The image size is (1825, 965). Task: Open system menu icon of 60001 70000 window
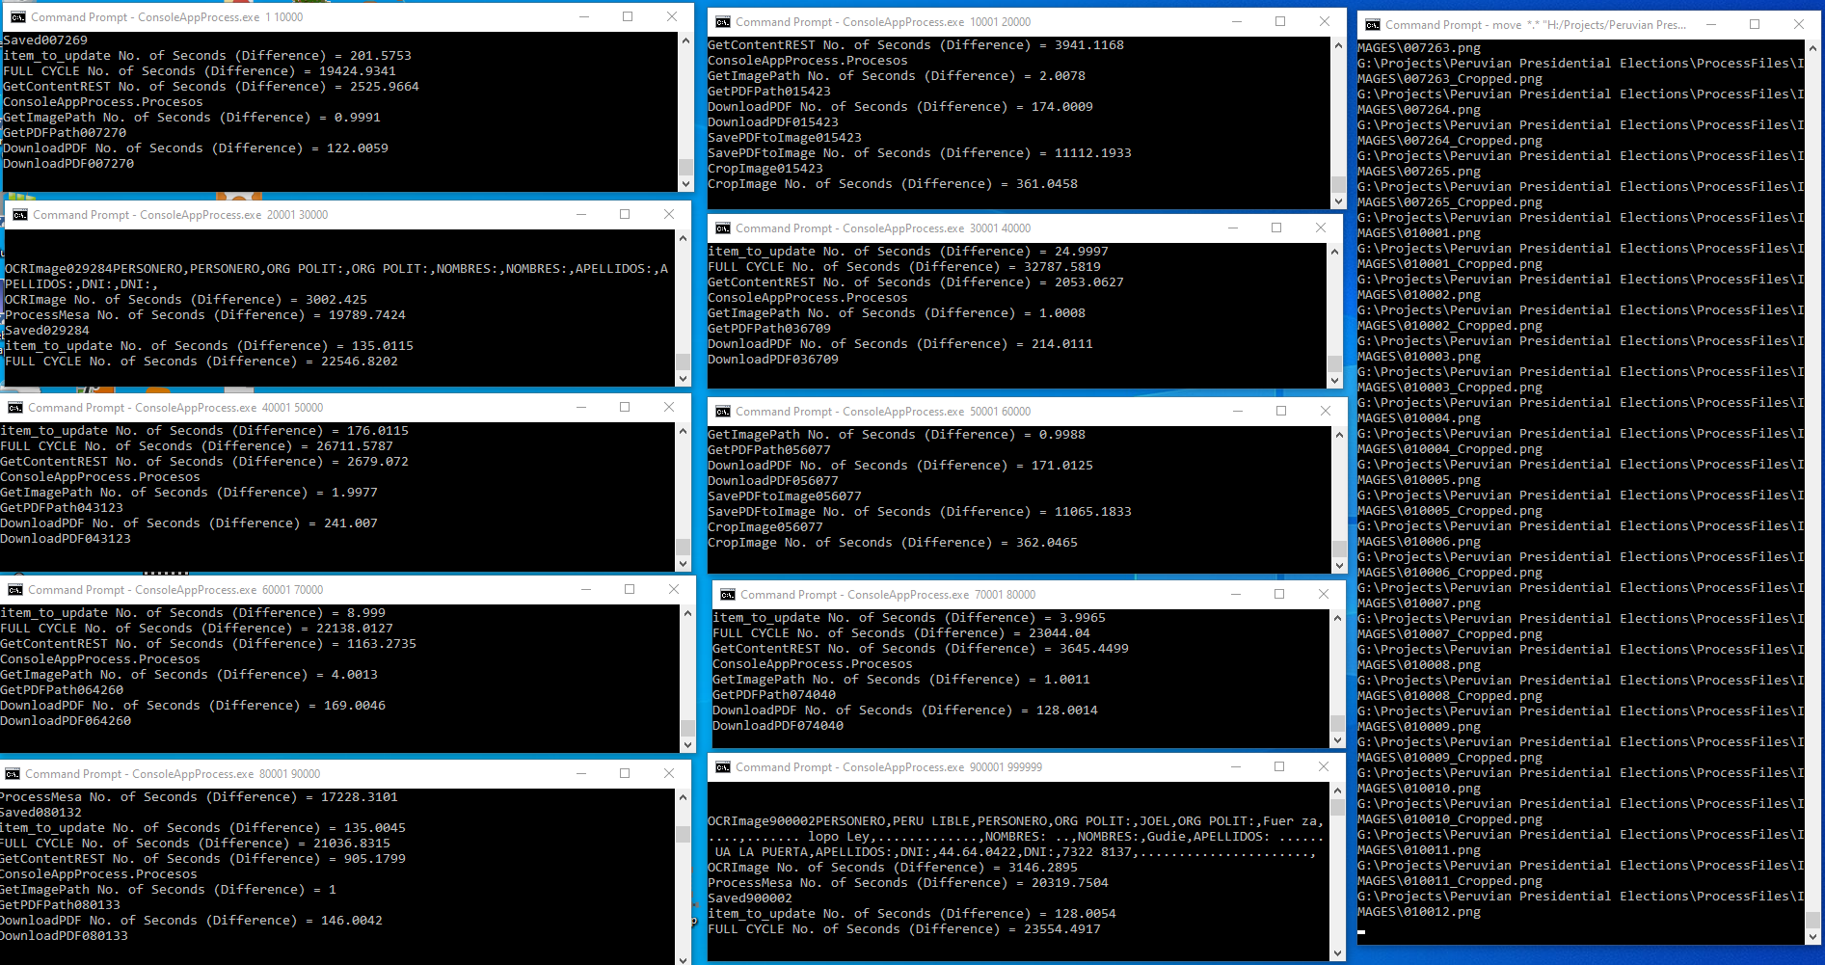[14, 590]
